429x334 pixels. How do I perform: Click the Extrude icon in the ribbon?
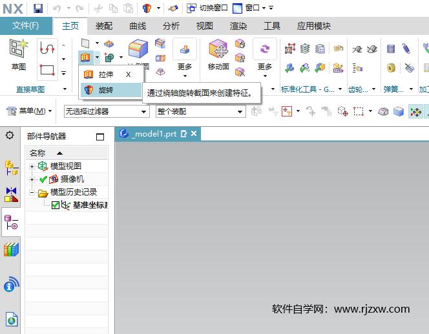point(85,58)
